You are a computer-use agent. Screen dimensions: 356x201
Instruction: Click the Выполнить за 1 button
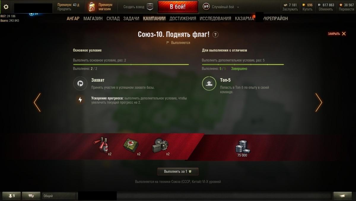click(x=178, y=171)
